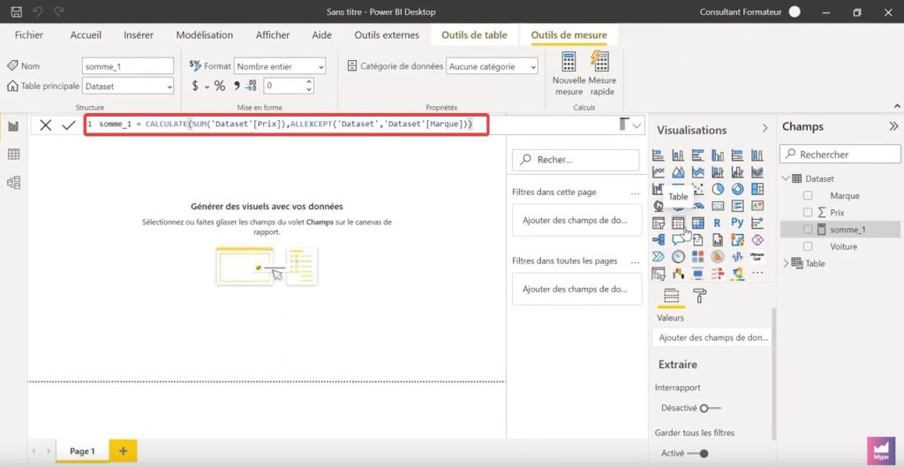
Task: Insert the Table visual
Action: click(x=678, y=223)
